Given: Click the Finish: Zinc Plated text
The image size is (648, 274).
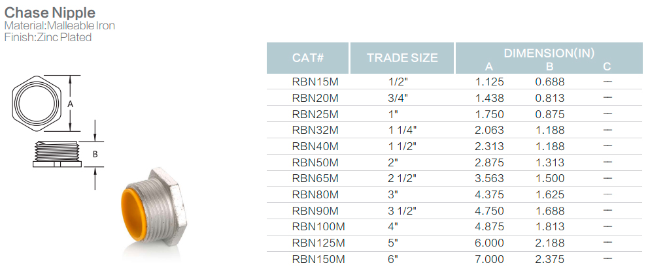Looking at the screenshot, I should [x=48, y=37].
